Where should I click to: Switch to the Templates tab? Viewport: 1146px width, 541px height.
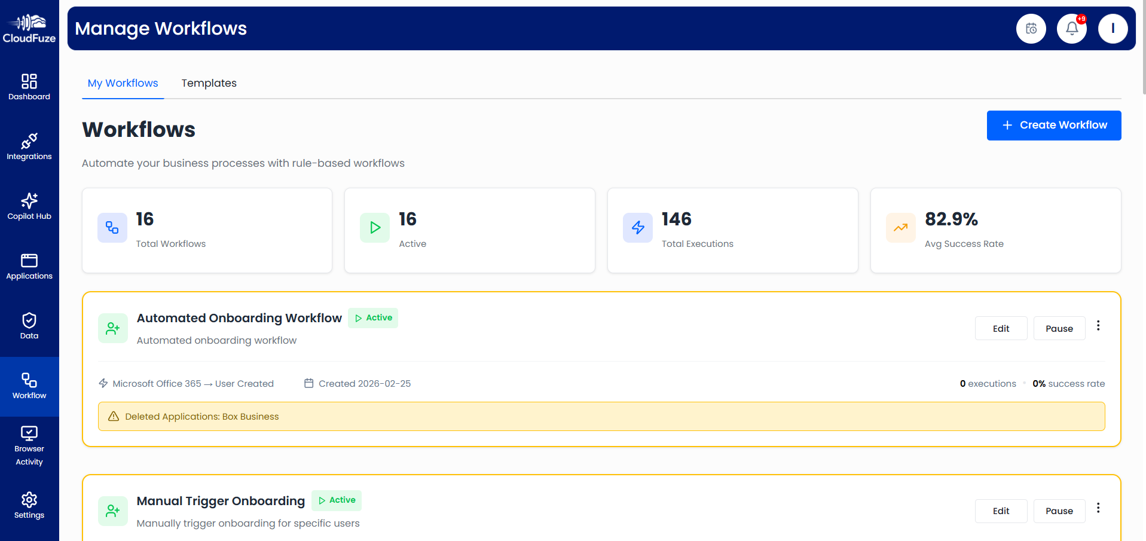pyautogui.click(x=209, y=83)
